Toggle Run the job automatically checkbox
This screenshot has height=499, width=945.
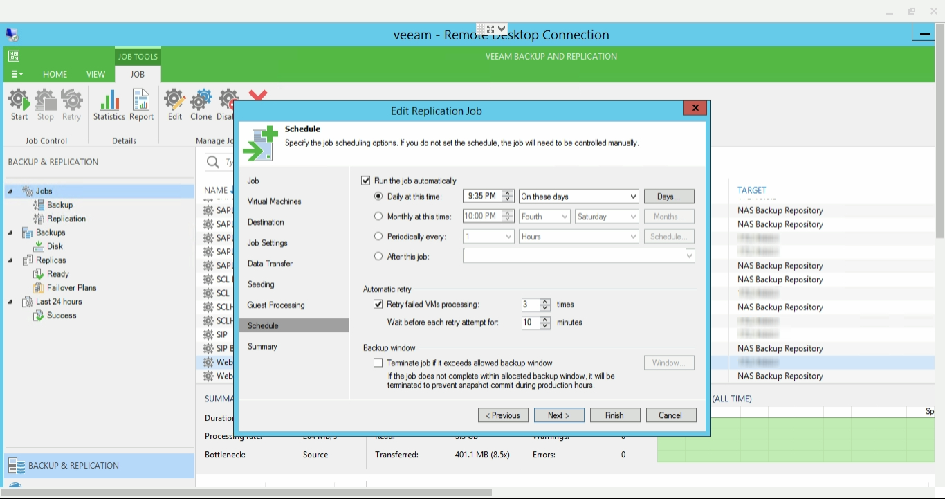(366, 181)
